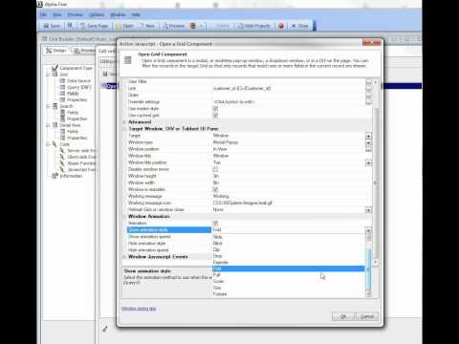Select Data Source under Grid
This screenshot has width=459, height=344.
click(x=78, y=81)
